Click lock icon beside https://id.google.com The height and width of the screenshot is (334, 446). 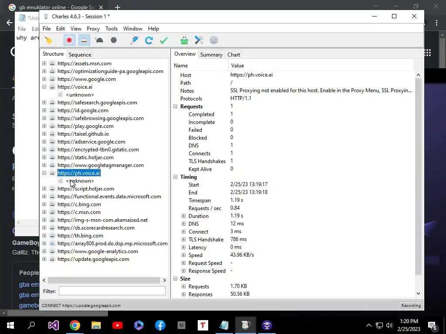point(52,110)
